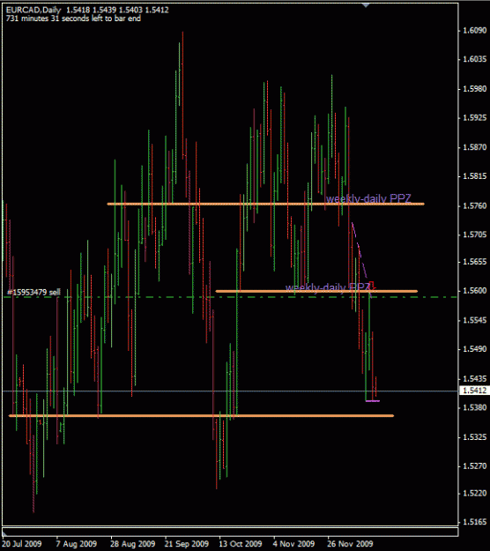Click the 1.6090 price axis label

(474, 31)
